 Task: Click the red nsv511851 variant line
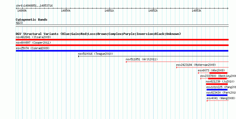[177, 62]
